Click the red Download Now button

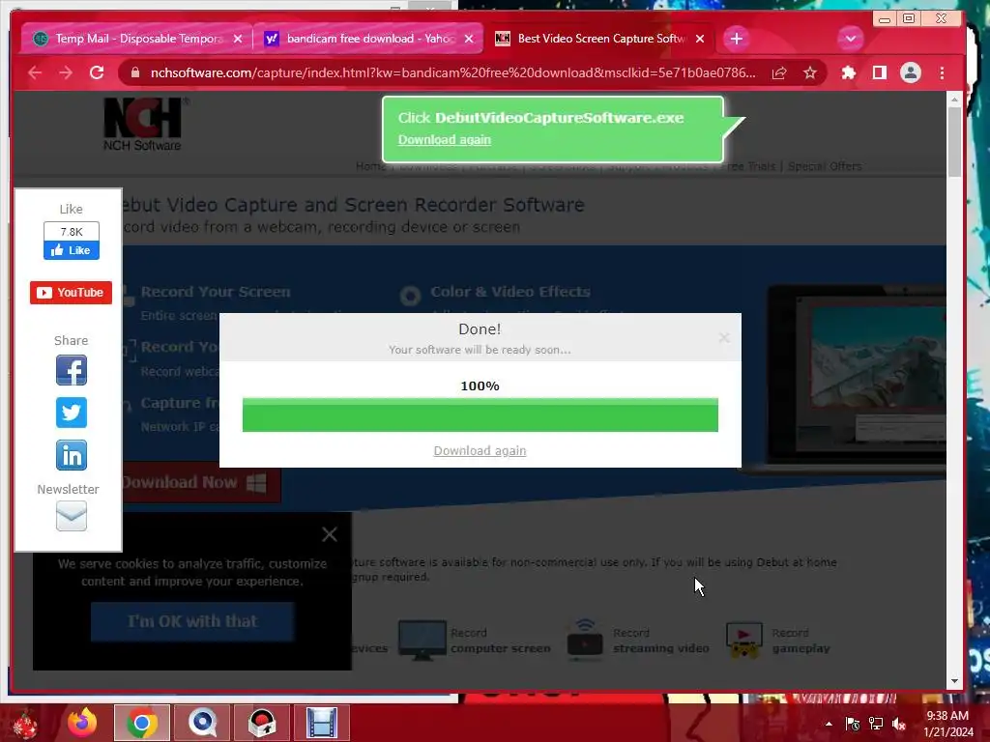[x=201, y=483]
